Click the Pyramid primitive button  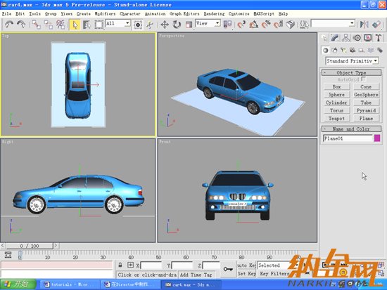click(366, 111)
